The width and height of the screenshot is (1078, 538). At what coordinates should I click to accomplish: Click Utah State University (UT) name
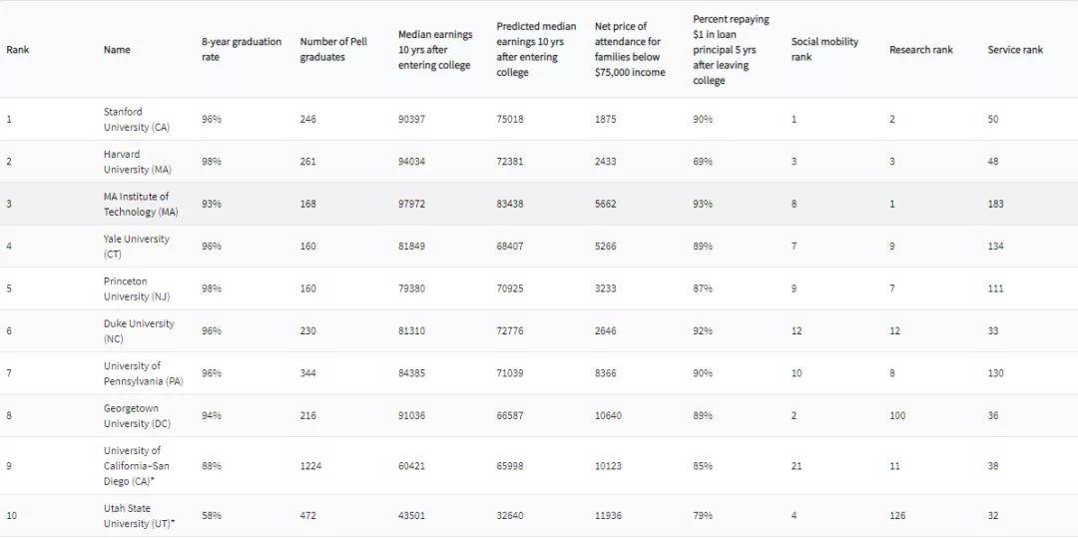(x=139, y=516)
